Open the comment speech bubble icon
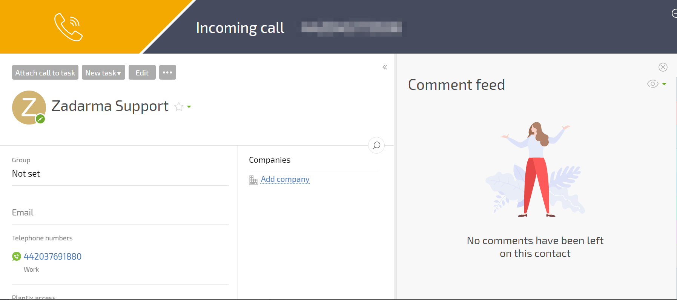 [376, 145]
